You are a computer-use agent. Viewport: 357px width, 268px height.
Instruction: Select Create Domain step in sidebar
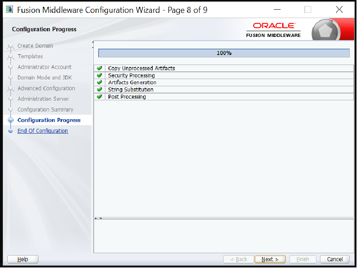pyautogui.click(x=35, y=46)
